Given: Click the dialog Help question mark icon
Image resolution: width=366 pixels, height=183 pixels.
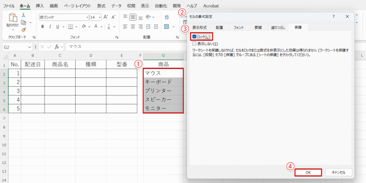Looking at the screenshot, I should point(334,17).
